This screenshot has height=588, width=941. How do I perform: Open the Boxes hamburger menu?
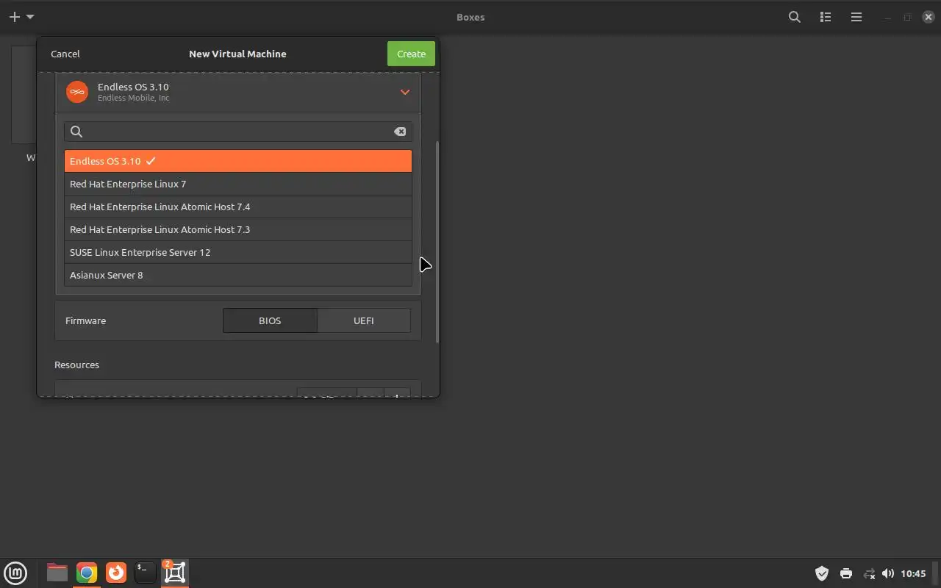pos(856,17)
